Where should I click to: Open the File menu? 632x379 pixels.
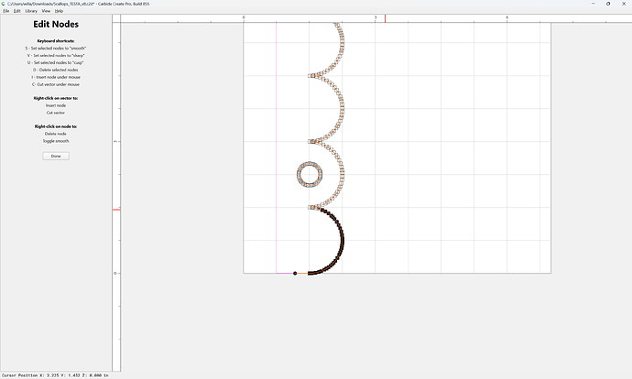click(x=6, y=11)
